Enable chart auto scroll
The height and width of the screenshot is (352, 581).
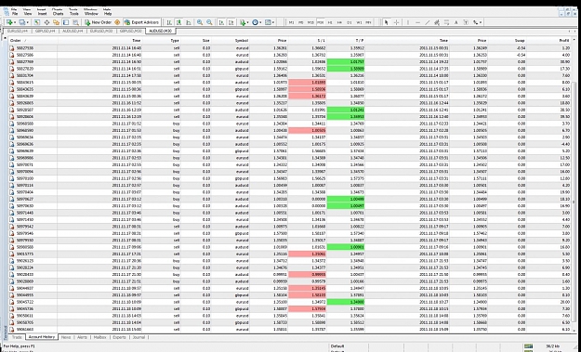click(221, 22)
